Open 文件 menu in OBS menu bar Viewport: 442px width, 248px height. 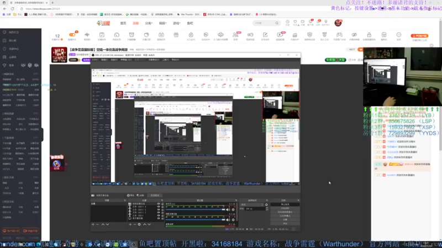(x=95, y=60)
